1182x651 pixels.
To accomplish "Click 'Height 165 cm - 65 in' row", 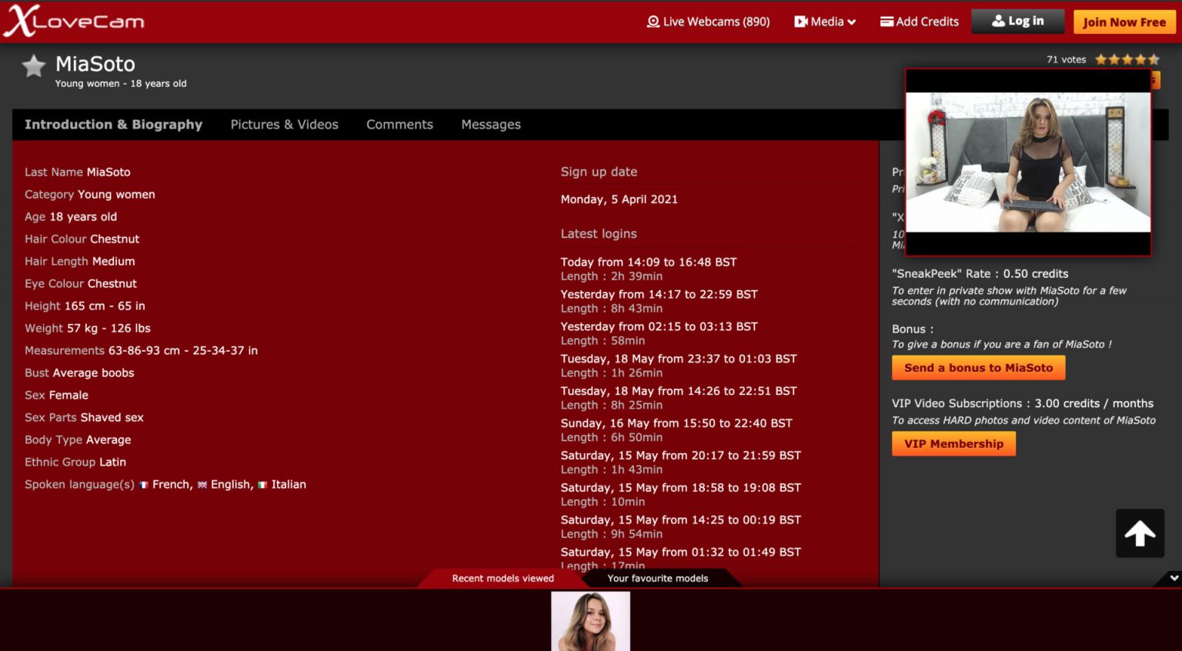I will pos(85,306).
